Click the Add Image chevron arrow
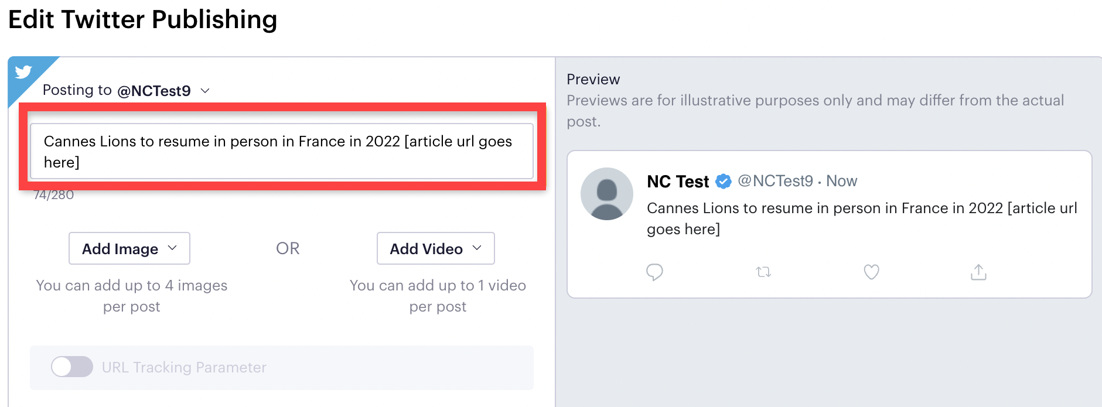The image size is (1102, 407). tap(172, 248)
